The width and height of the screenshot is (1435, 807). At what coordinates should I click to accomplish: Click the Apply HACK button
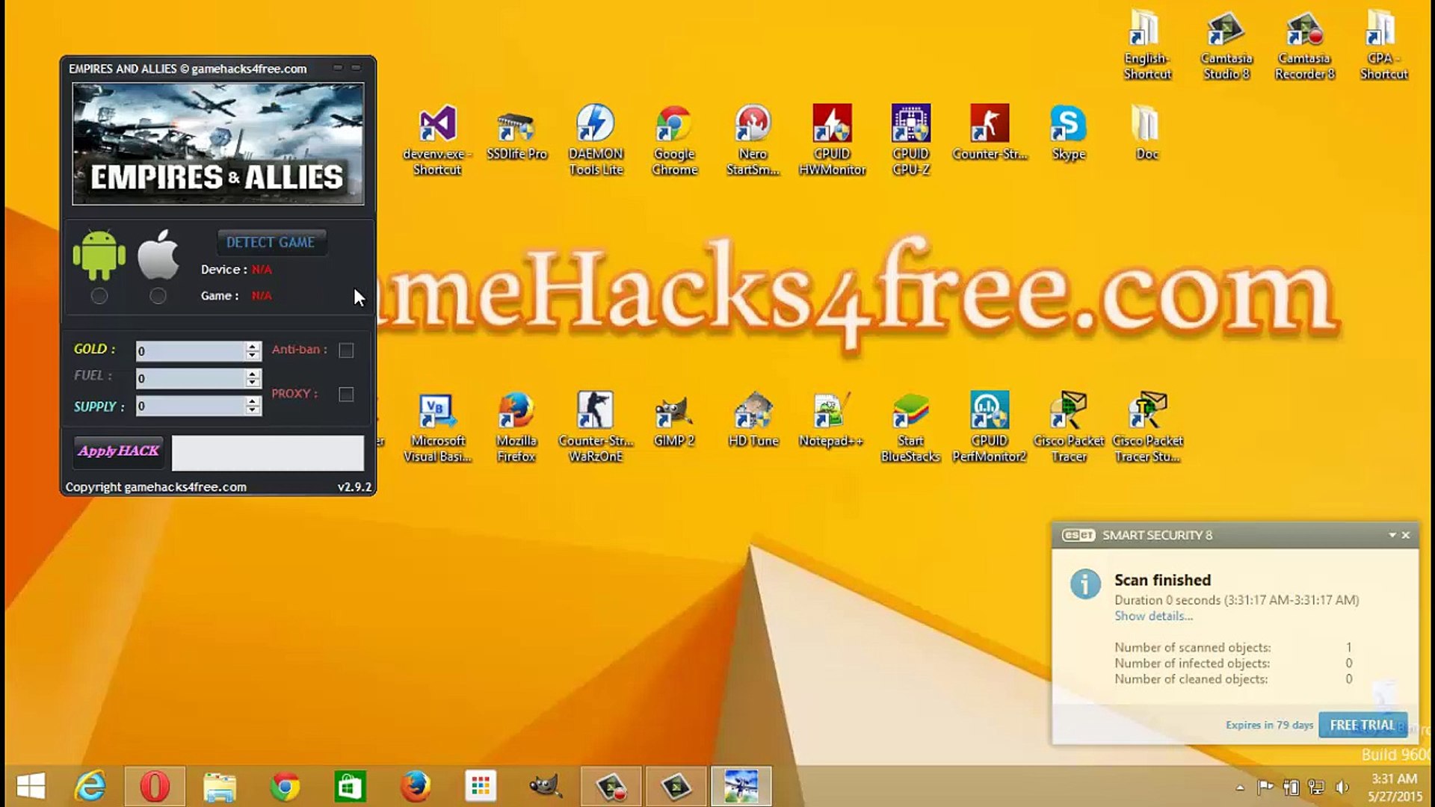[119, 451]
